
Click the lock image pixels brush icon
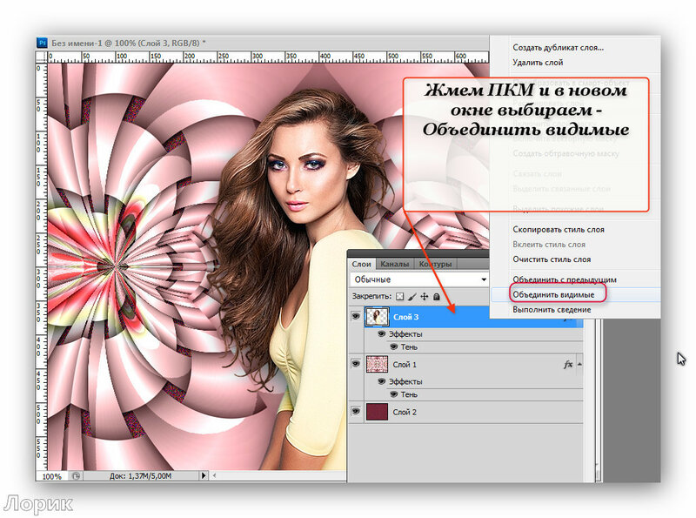(412, 297)
